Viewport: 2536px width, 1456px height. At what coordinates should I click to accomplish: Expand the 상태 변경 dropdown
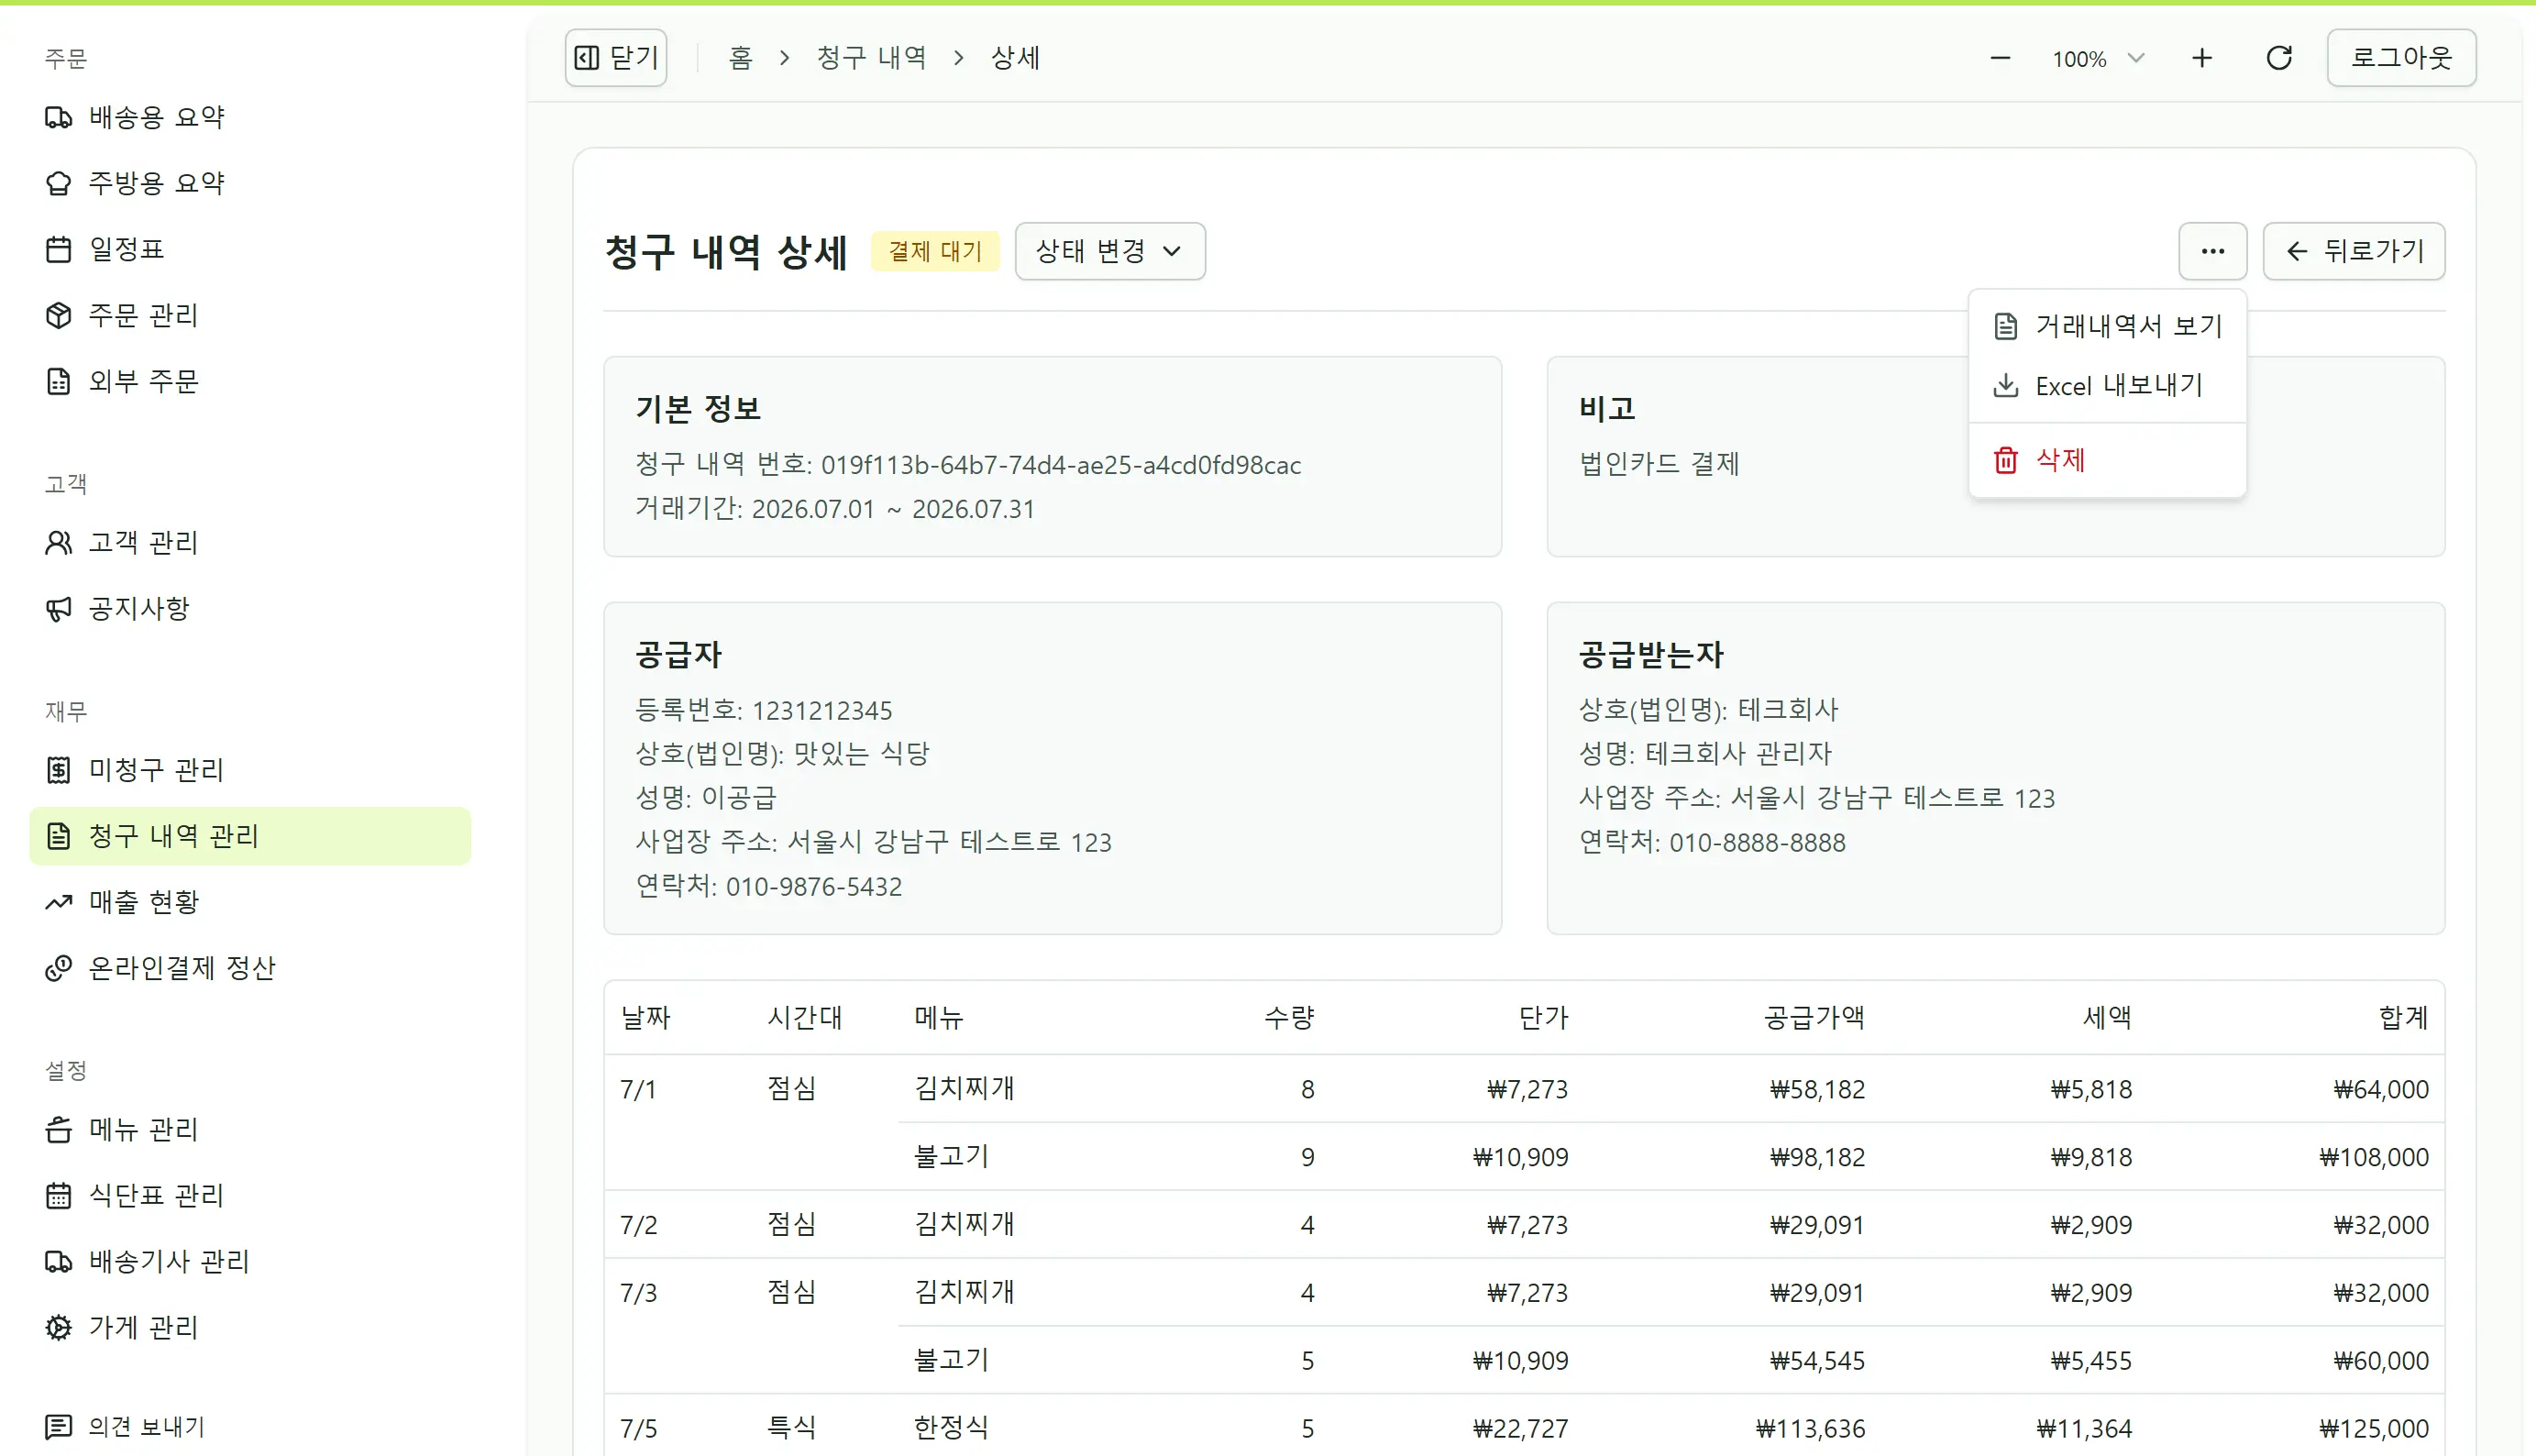(1110, 251)
